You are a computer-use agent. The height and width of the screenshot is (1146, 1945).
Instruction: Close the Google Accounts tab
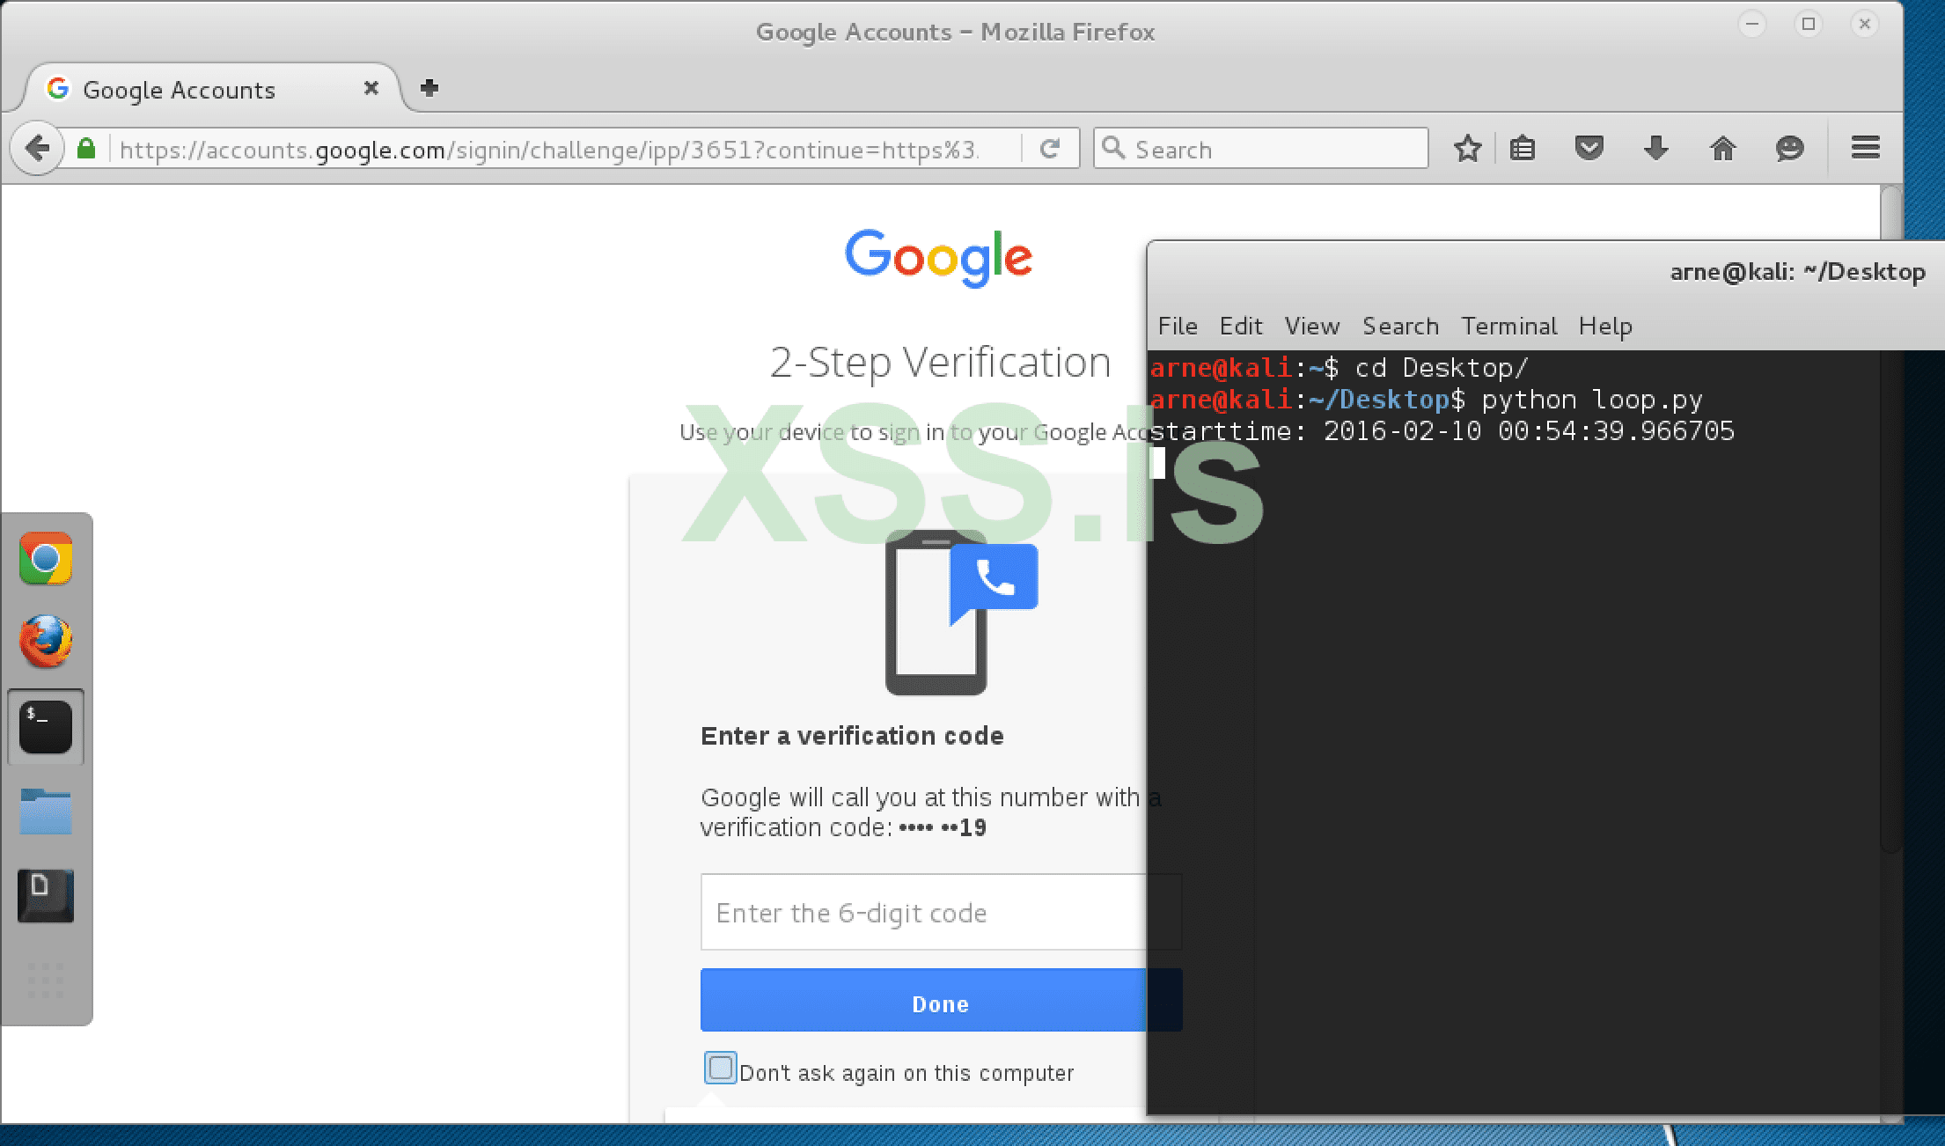[371, 89]
